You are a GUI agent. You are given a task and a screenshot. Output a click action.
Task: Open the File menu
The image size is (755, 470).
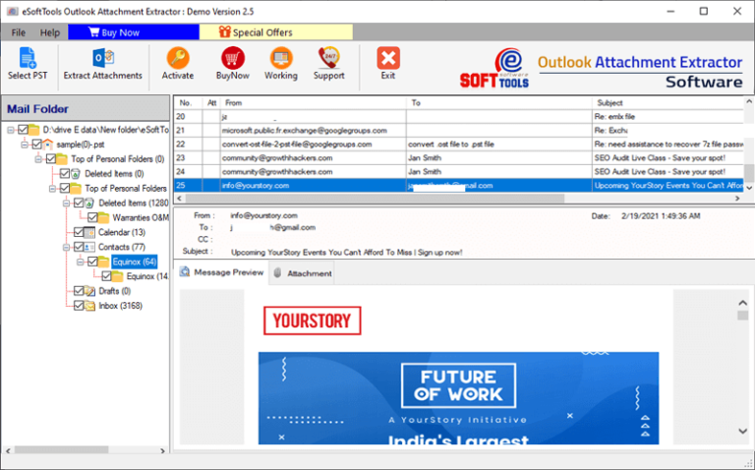pos(19,32)
